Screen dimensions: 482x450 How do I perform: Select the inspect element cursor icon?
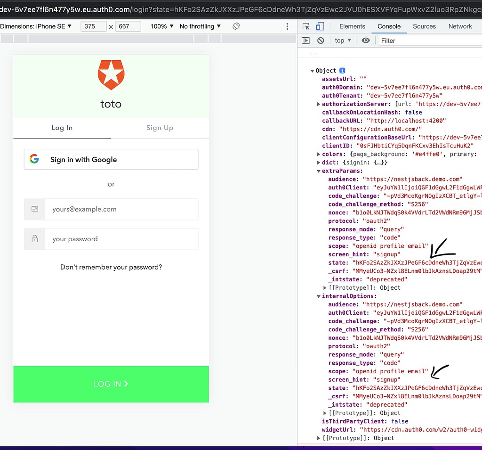click(307, 26)
